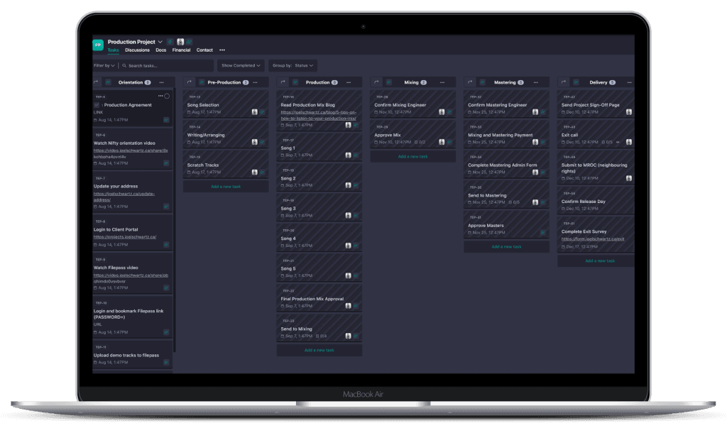Open the Group by Status dropdown
Image resolution: width=727 pixels, height=433 pixels.
pyautogui.click(x=293, y=65)
